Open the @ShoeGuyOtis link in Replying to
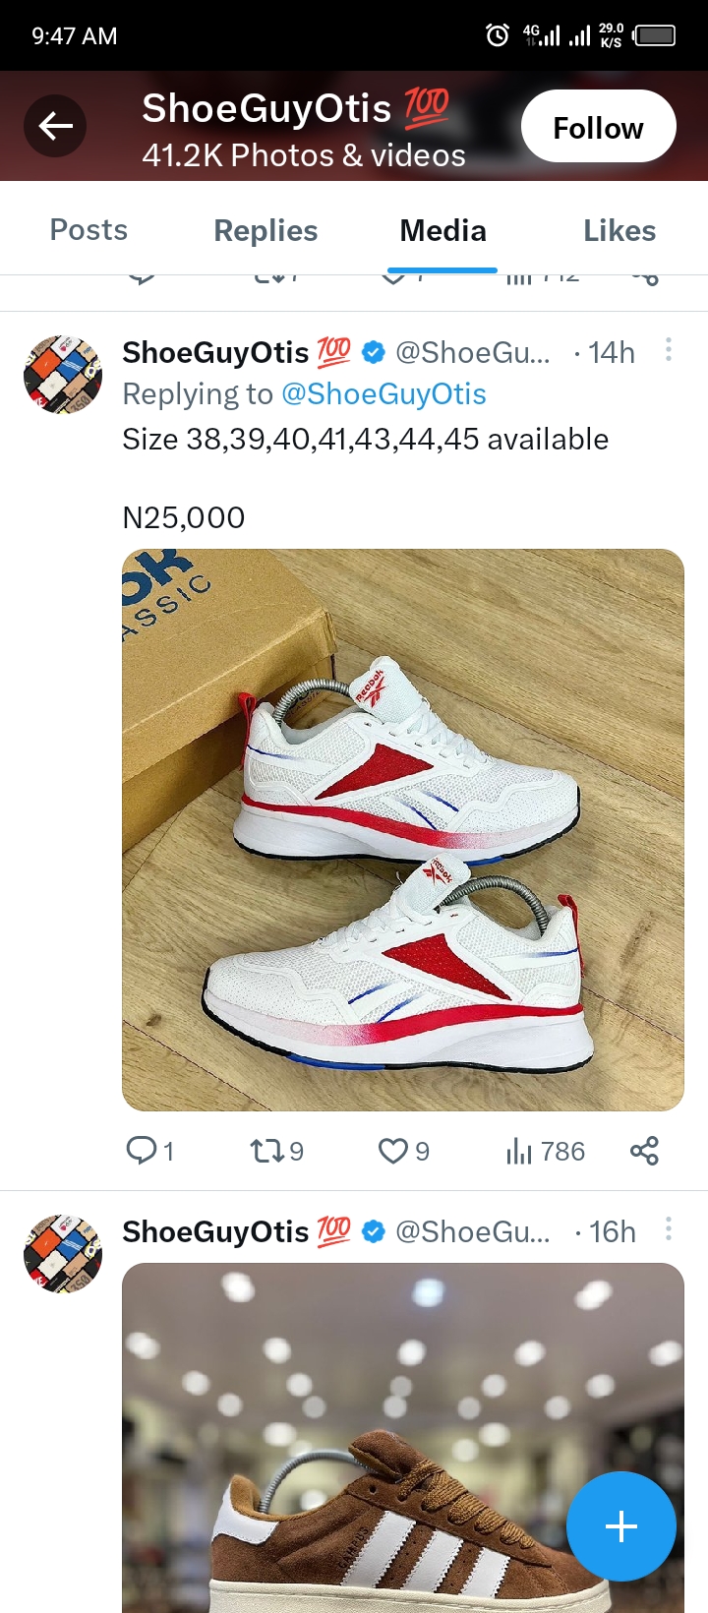This screenshot has height=1613, width=708. click(x=385, y=393)
